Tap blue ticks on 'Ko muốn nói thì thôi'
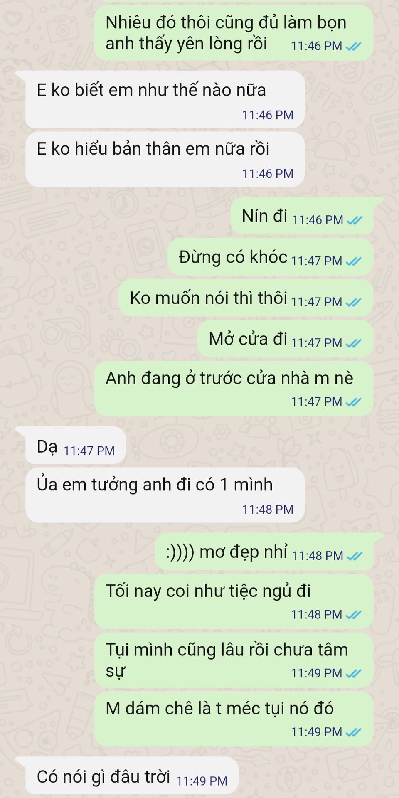Image resolution: width=399 pixels, height=798 pixels. pos(354,302)
